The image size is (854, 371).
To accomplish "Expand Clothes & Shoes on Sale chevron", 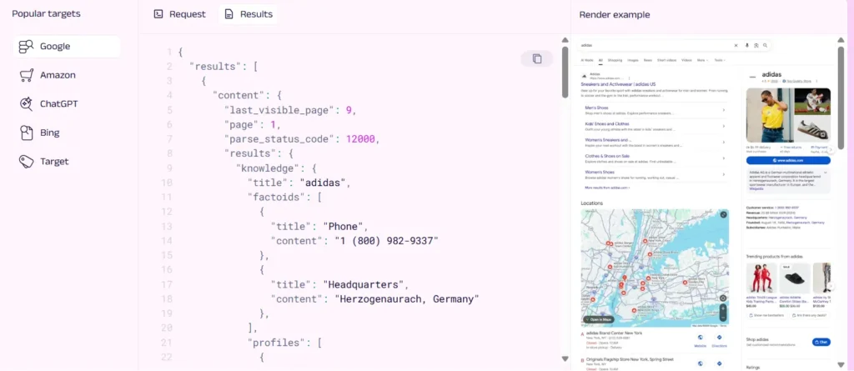I will click(x=723, y=158).
